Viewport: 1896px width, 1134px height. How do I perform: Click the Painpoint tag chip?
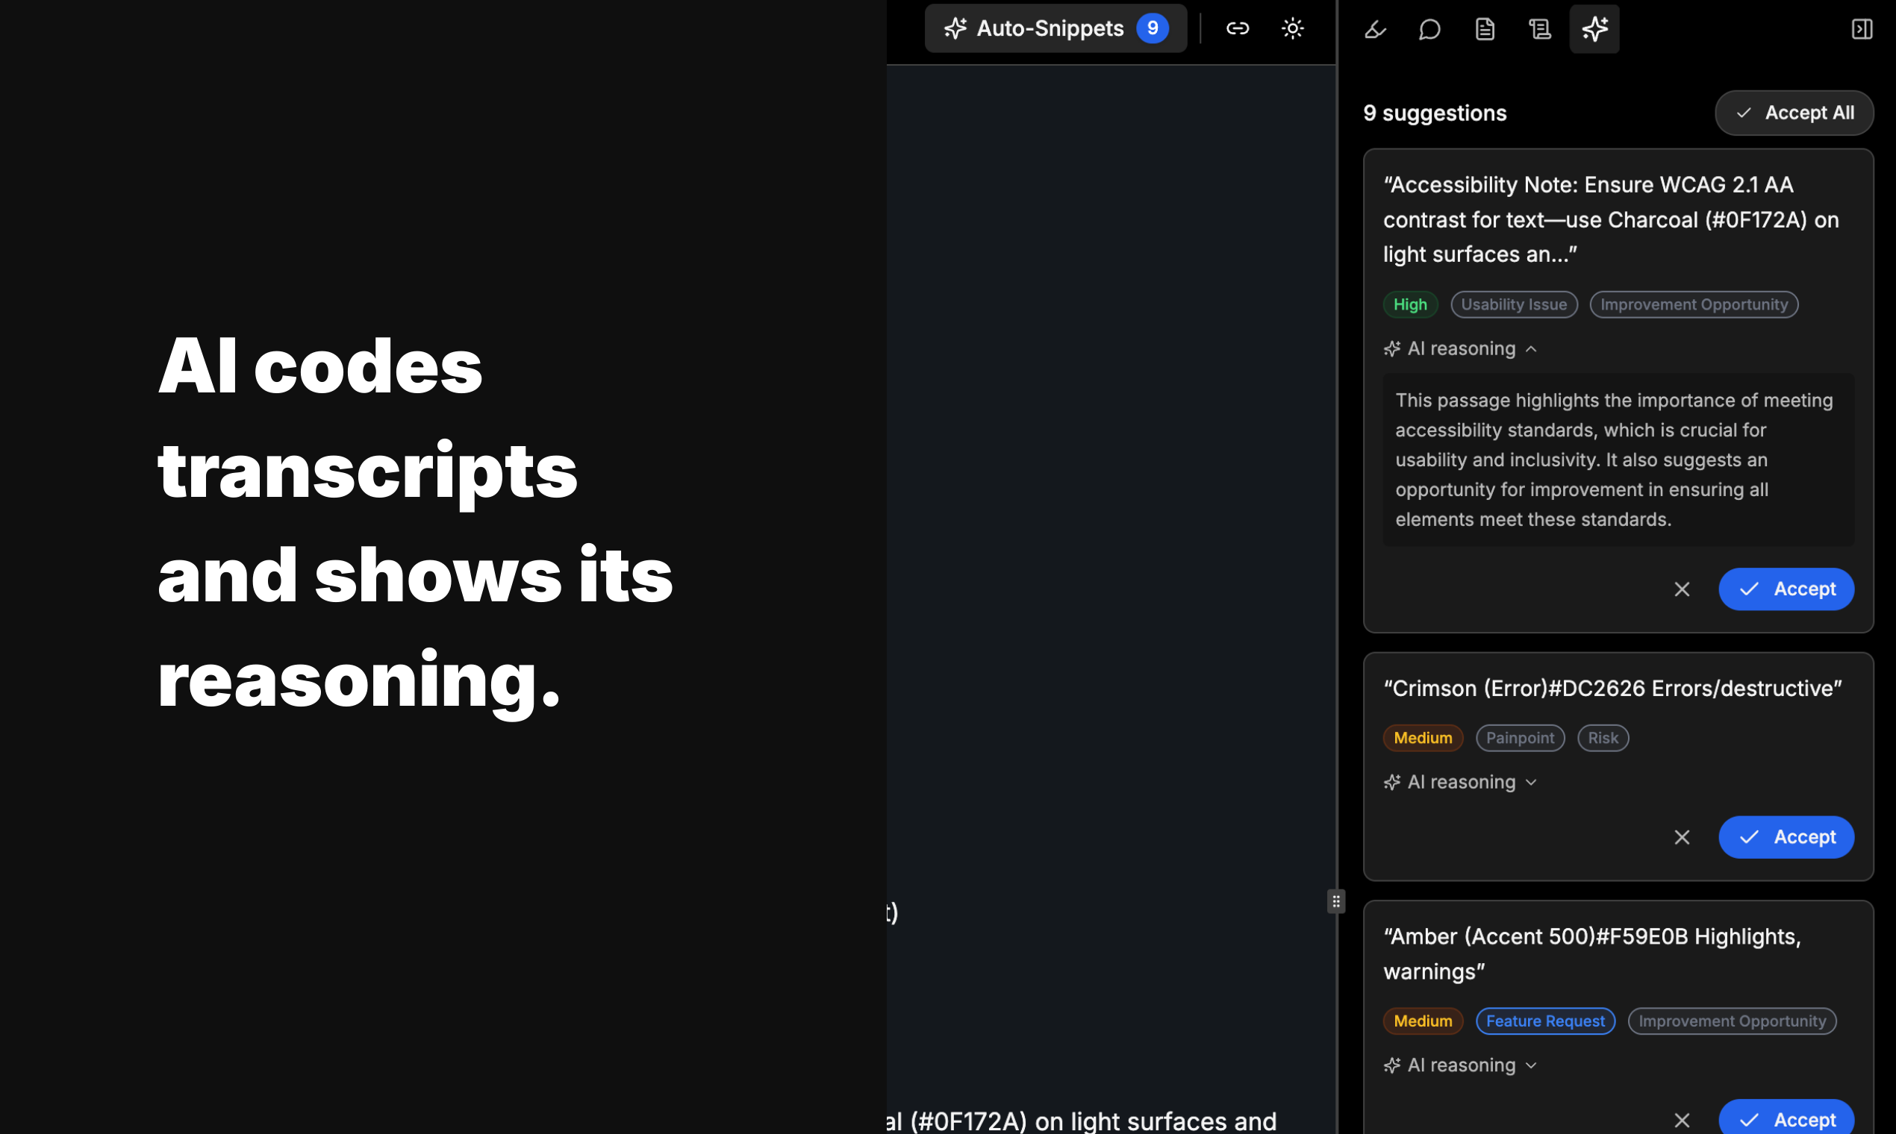pos(1519,737)
